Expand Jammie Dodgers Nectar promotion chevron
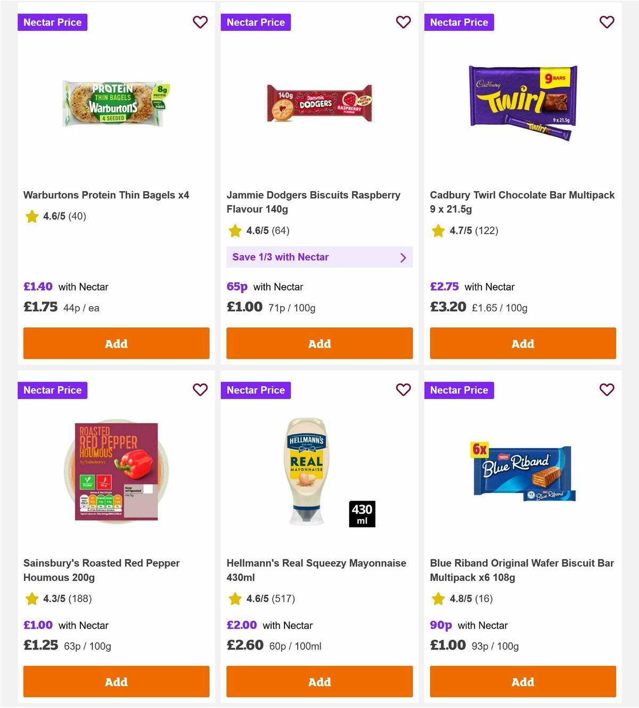The width and height of the screenshot is (639, 708). [403, 257]
